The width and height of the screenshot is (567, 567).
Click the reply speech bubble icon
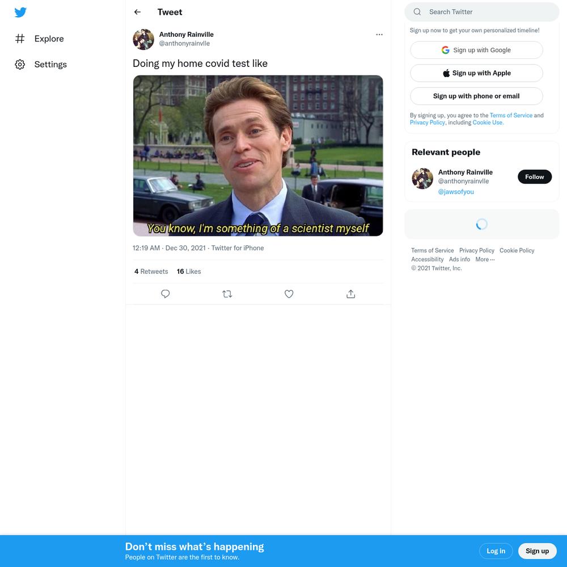tap(165, 294)
